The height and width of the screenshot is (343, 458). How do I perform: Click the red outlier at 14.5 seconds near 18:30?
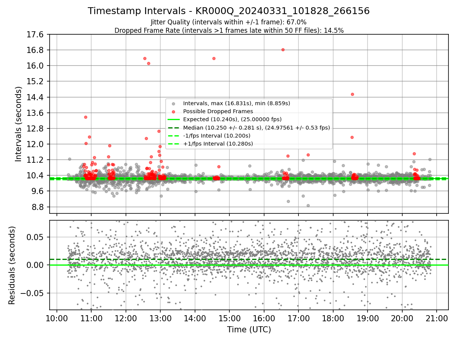pos(352,94)
